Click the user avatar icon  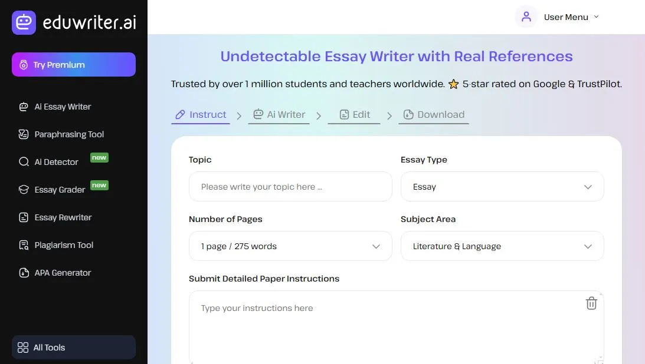pos(526,17)
